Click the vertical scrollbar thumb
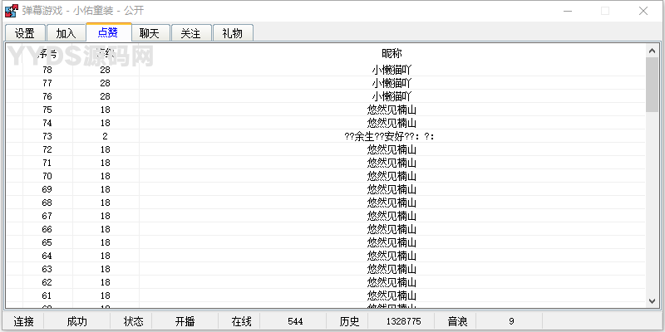Image resolution: width=665 pixels, height=332 pixels. pos(652,85)
